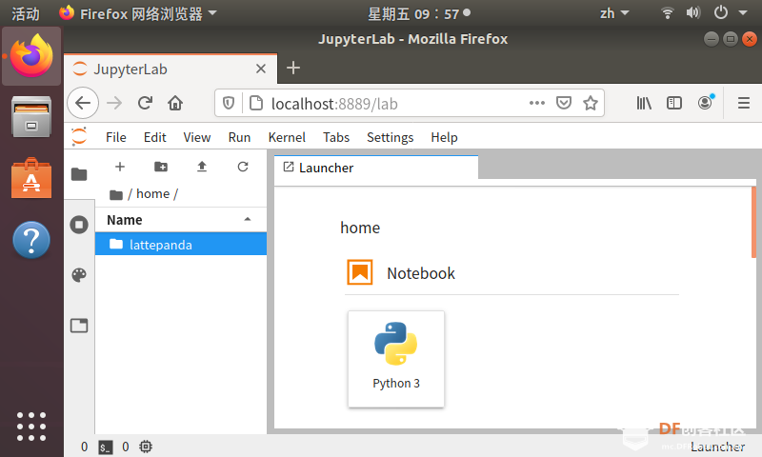Click the root folder breadcrumb icon
Viewport: 762px width, 457px height.
[x=116, y=195]
